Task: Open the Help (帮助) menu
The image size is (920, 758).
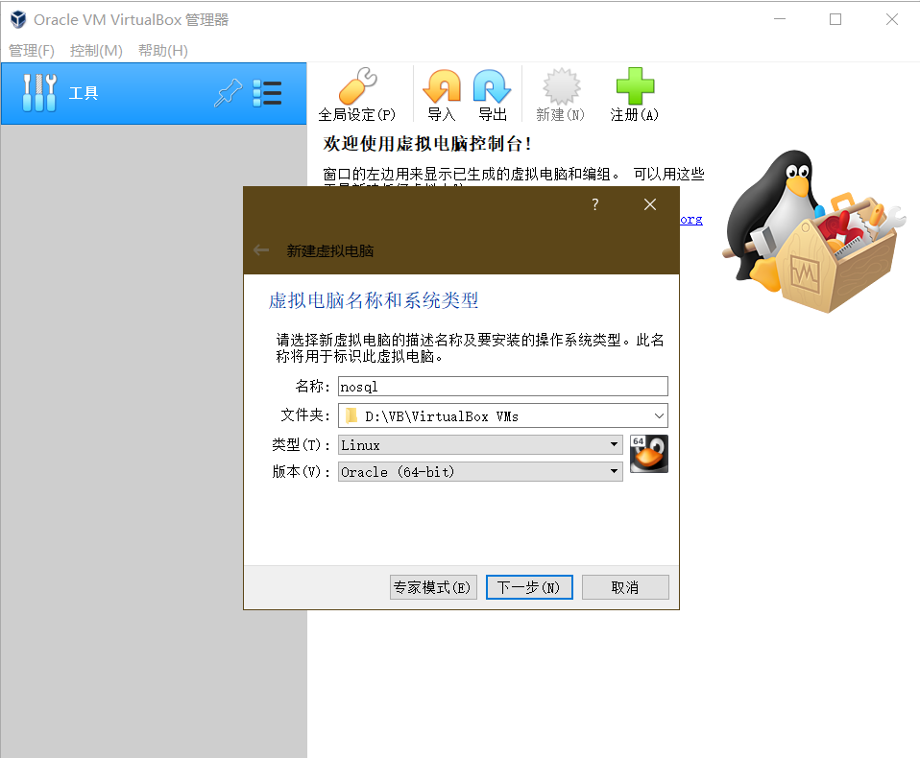Action: pyautogui.click(x=163, y=51)
